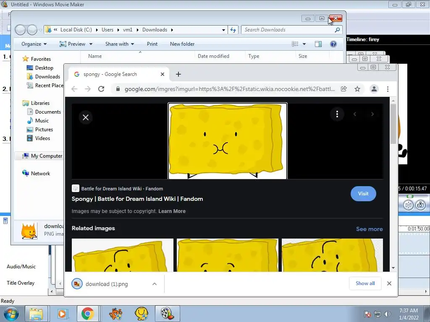430x322 pixels.
Task: View site lock info in address bar
Action: (x=118, y=89)
